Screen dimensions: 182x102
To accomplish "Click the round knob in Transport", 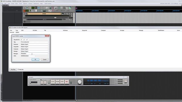I will click(80, 82).
